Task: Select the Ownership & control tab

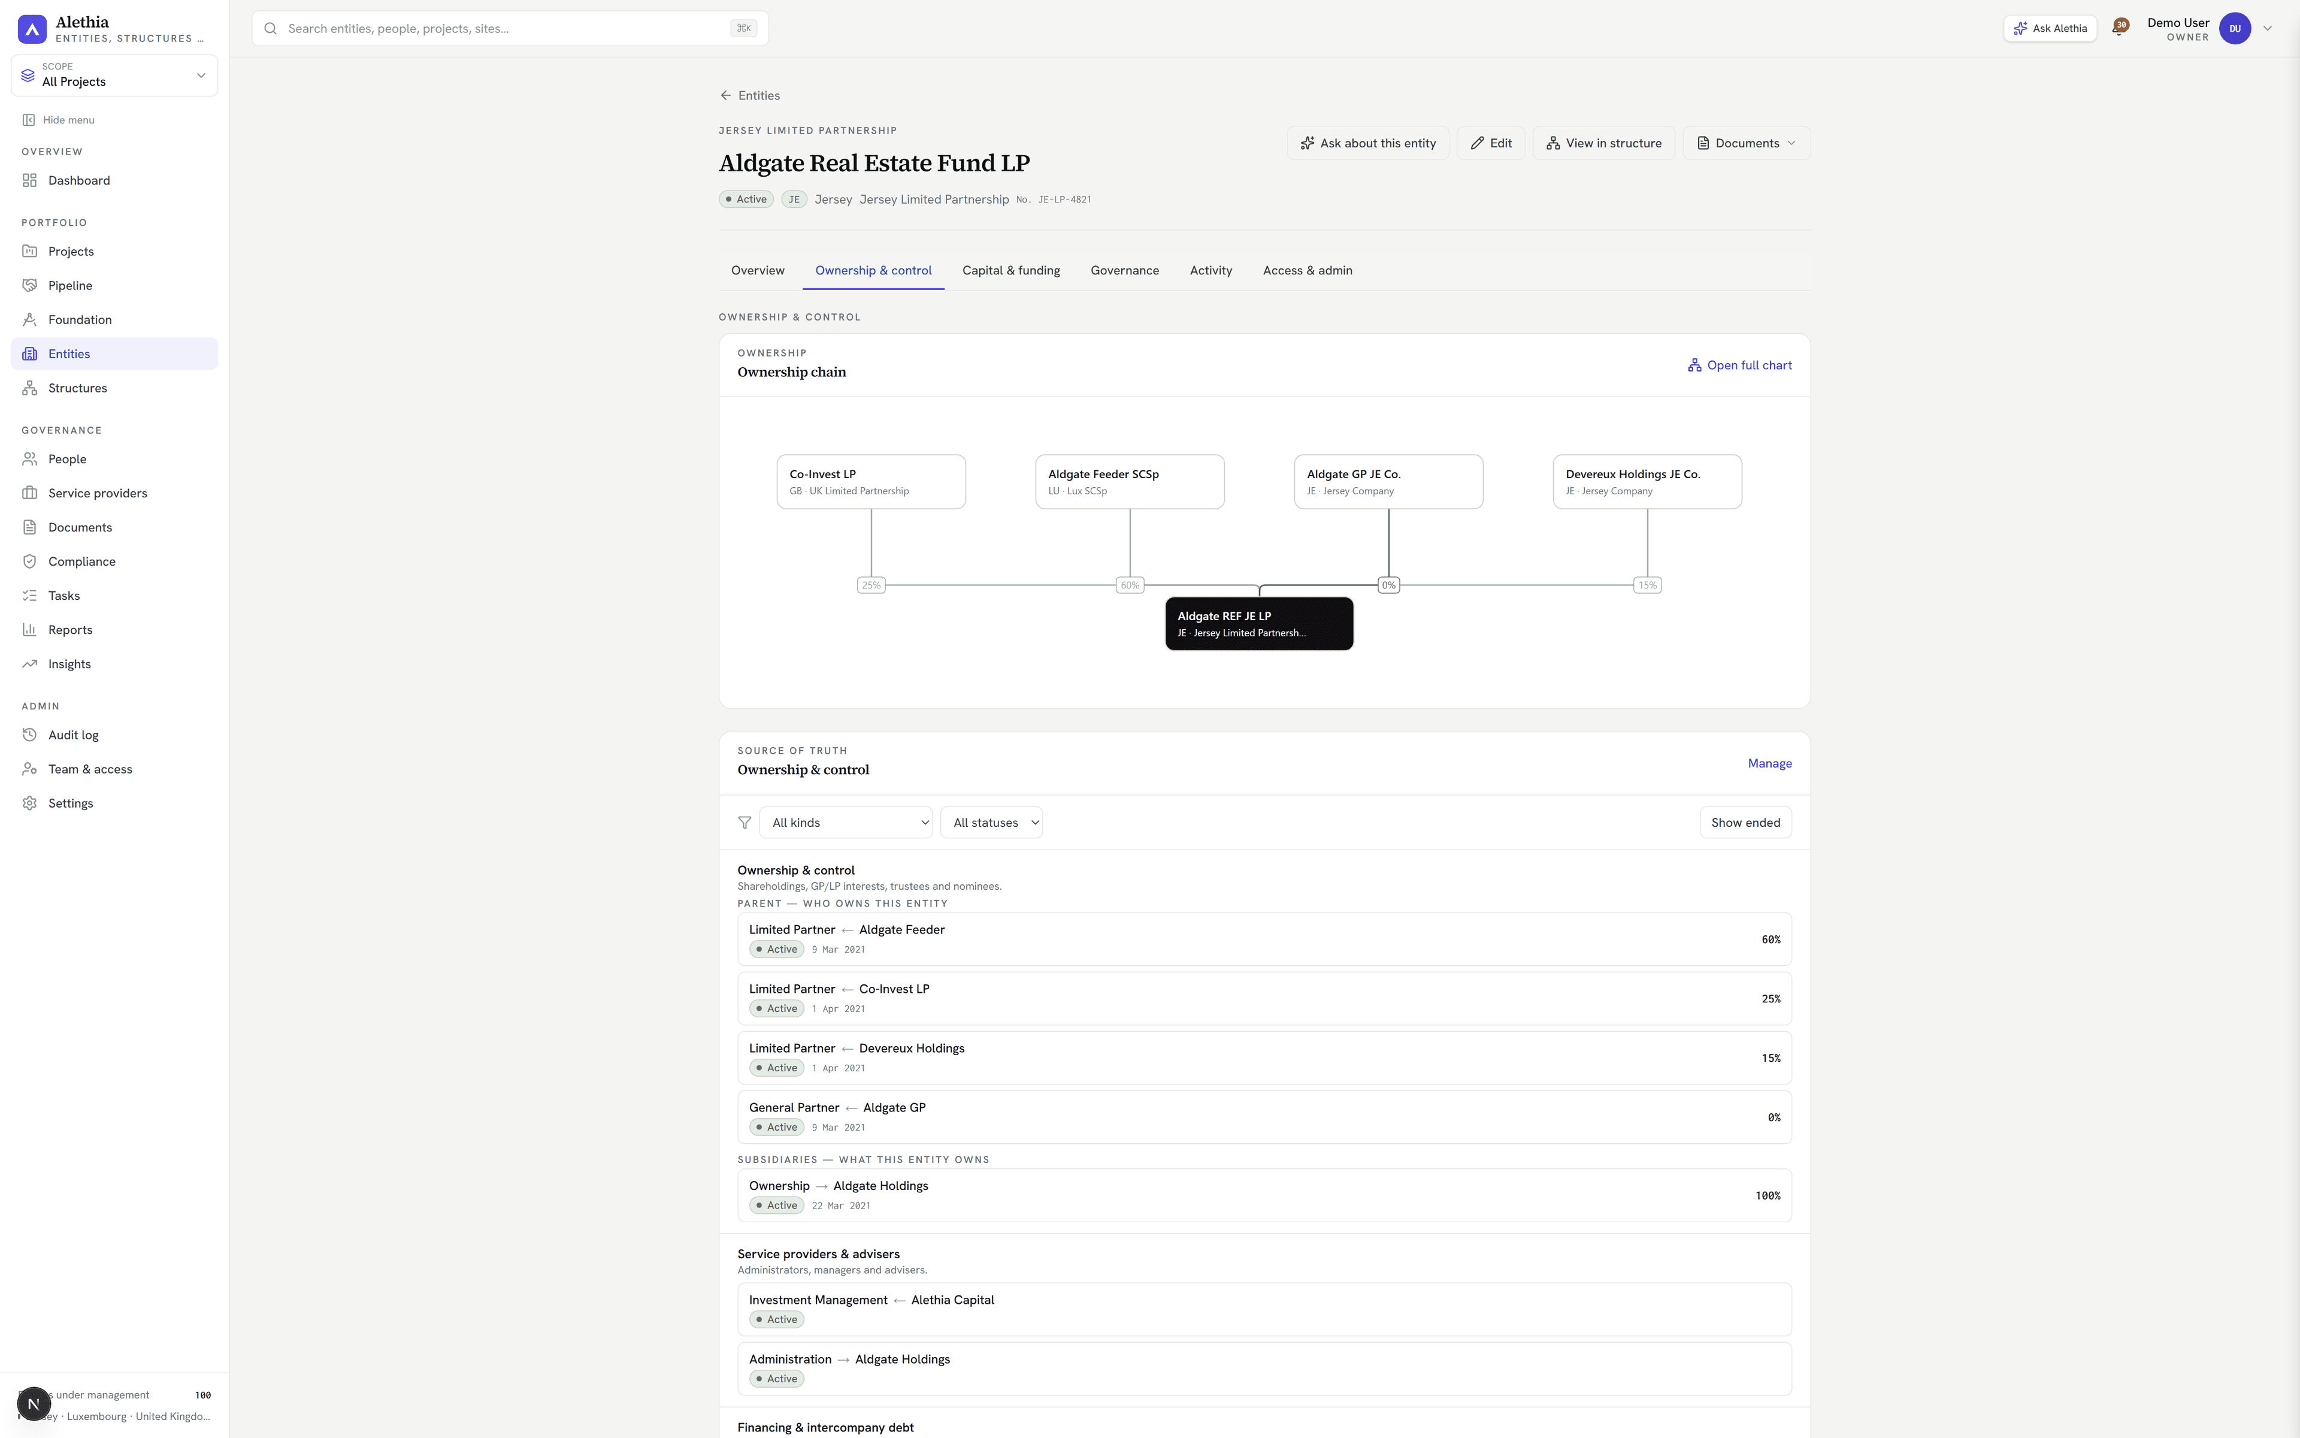Action: point(873,271)
